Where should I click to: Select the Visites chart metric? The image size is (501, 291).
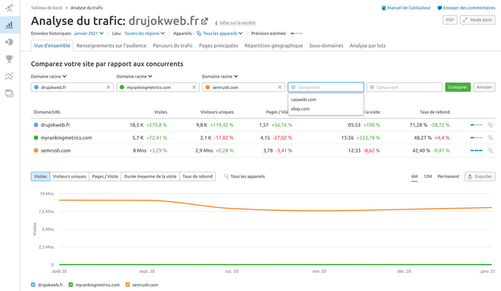coord(41,176)
